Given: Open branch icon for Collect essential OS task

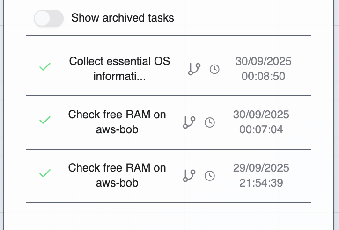Looking at the screenshot, I should [x=194, y=69].
